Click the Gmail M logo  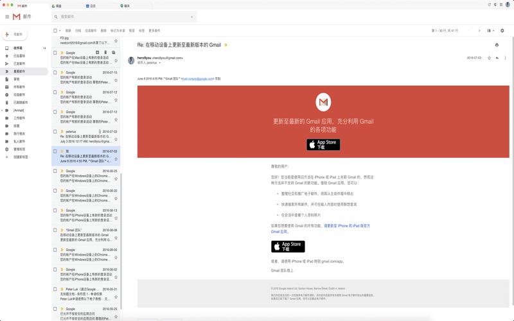[x=17, y=17]
